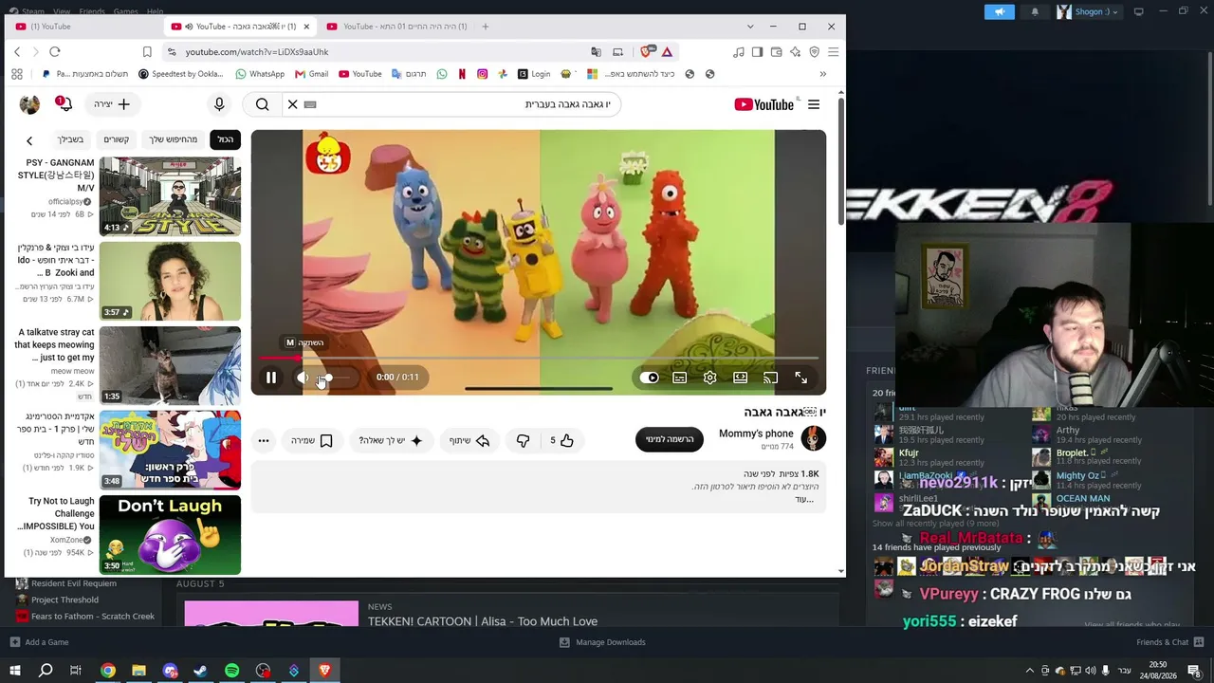1214x683 pixels.
Task: Reload the YouTube page
Action: tap(55, 52)
